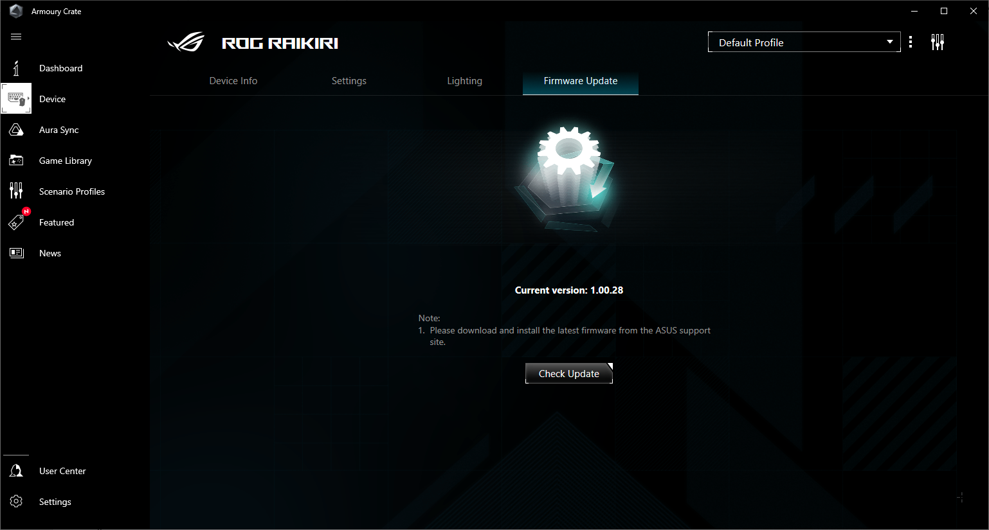Click the Armoury Crate window title text

tap(57, 12)
